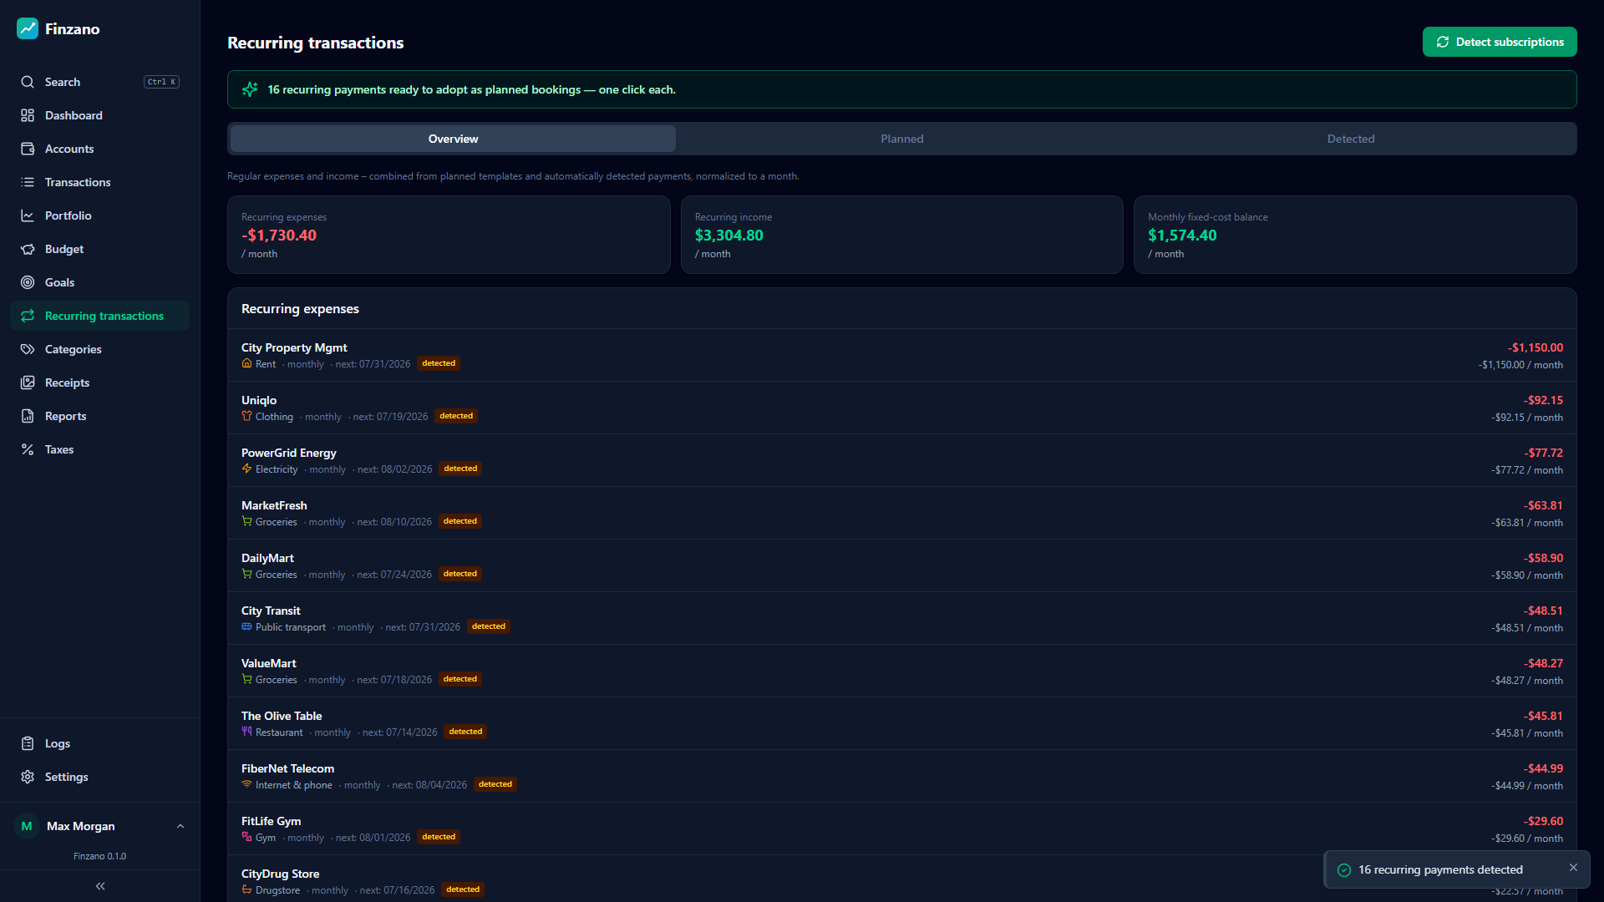Click the 16 recurring payments adopt banner

click(x=902, y=89)
